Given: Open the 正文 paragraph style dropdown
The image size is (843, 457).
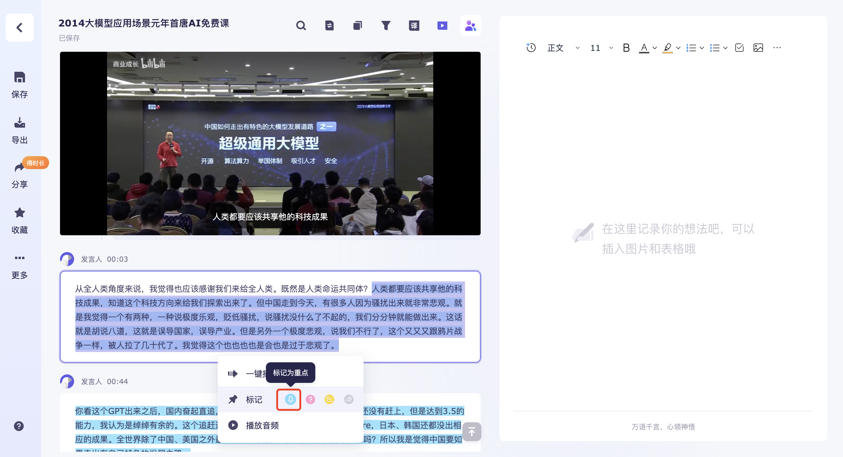Looking at the screenshot, I should pyautogui.click(x=563, y=48).
